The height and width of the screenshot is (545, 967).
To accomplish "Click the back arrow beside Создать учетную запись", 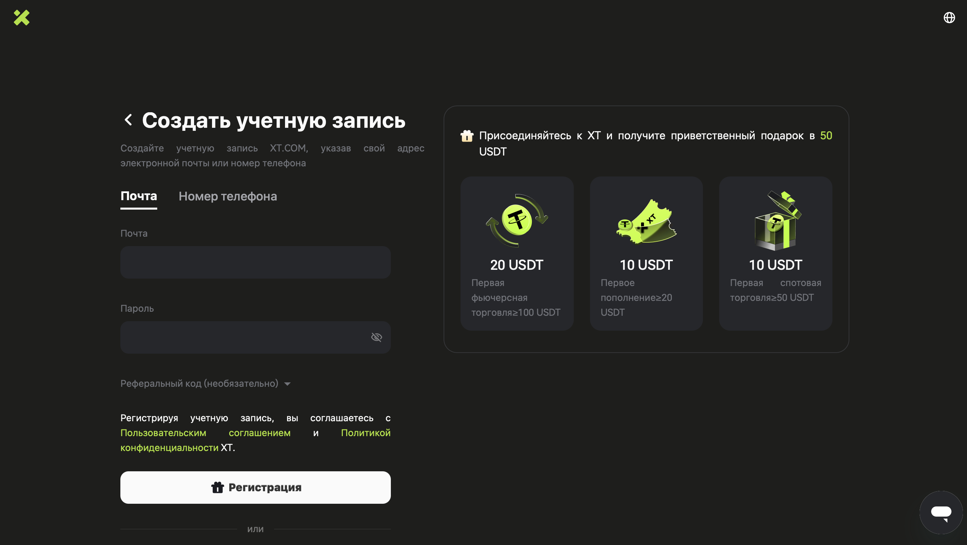I will [128, 120].
